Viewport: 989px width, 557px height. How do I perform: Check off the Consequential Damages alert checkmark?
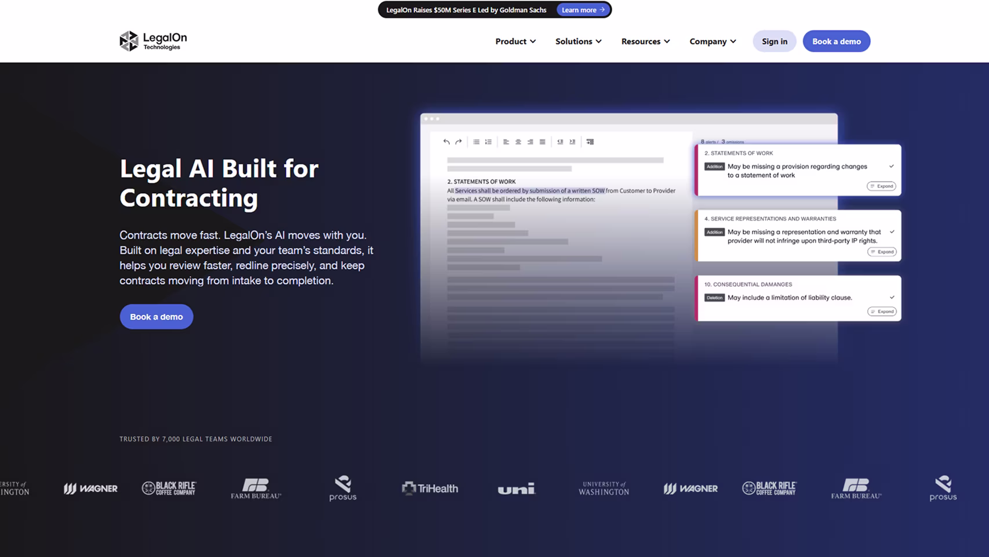[892, 298]
